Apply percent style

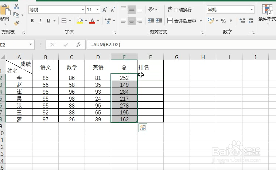click(x=223, y=21)
